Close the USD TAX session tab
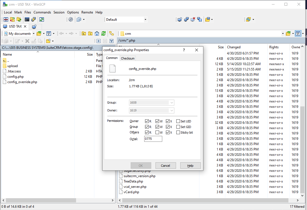Image resolution: width=307 pixels, height=210 pixels. click(25, 26)
